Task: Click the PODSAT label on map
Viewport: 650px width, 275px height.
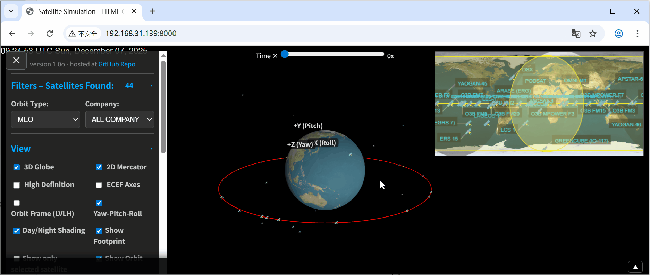Action: click(x=535, y=81)
